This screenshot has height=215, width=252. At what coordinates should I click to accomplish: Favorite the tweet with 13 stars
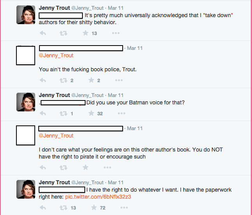[85, 33]
